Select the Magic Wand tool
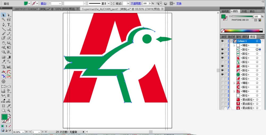 click(3, 19)
